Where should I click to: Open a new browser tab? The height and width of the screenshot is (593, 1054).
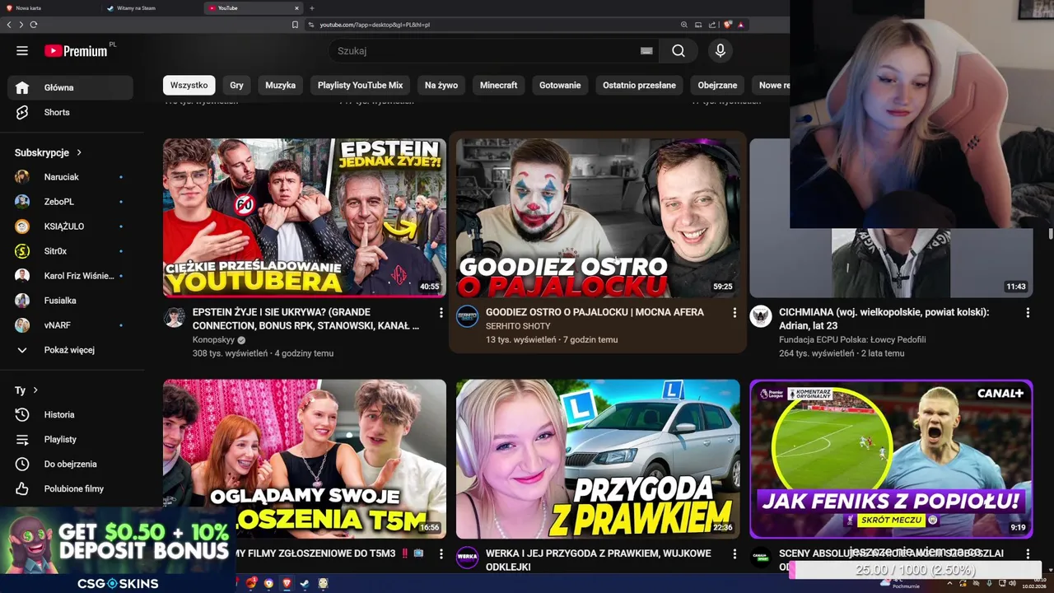[312, 7]
